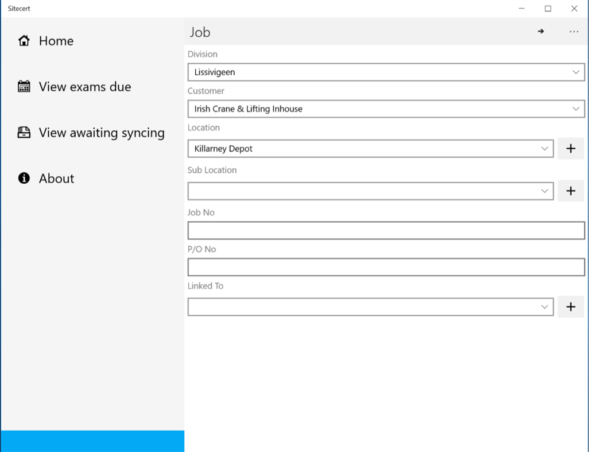Add a new Location with the plus button
This screenshot has width=589, height=452.
tap(571, 148)
